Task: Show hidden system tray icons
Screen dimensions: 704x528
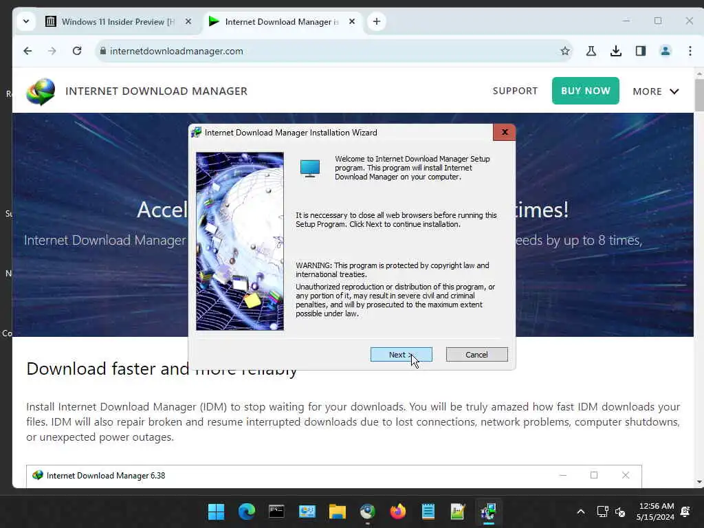Action: click(x=580, y=511)
